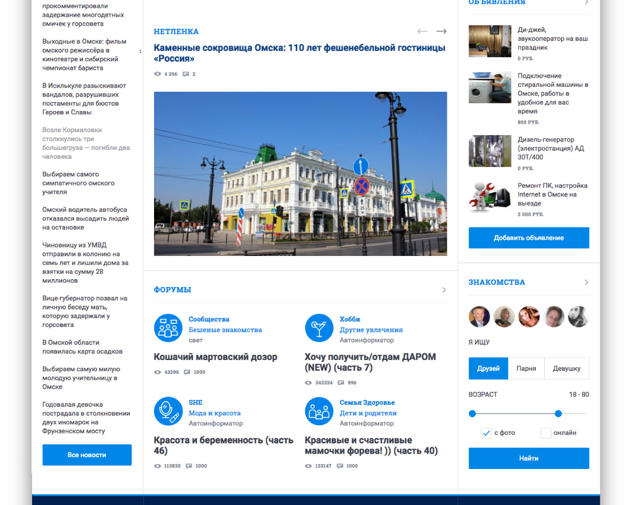The height and width of the screenshot is (505, 632).
Task: Open Дети и родители forum link
Action: click(368, 413)
